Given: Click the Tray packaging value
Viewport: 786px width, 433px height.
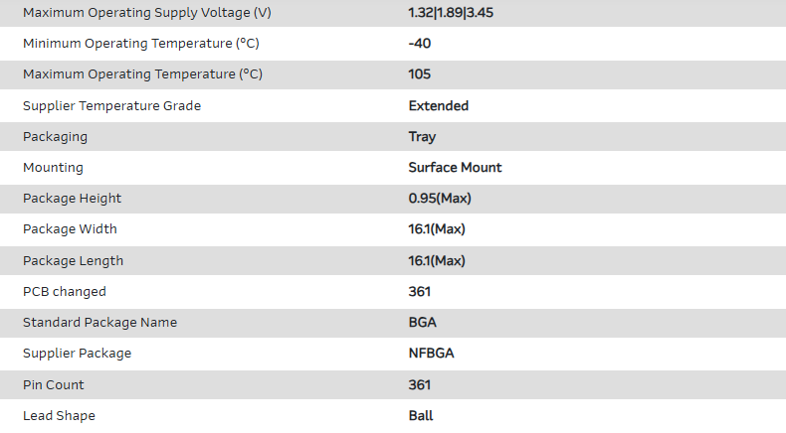Looking at the screenshot, I should click(422, 137).
